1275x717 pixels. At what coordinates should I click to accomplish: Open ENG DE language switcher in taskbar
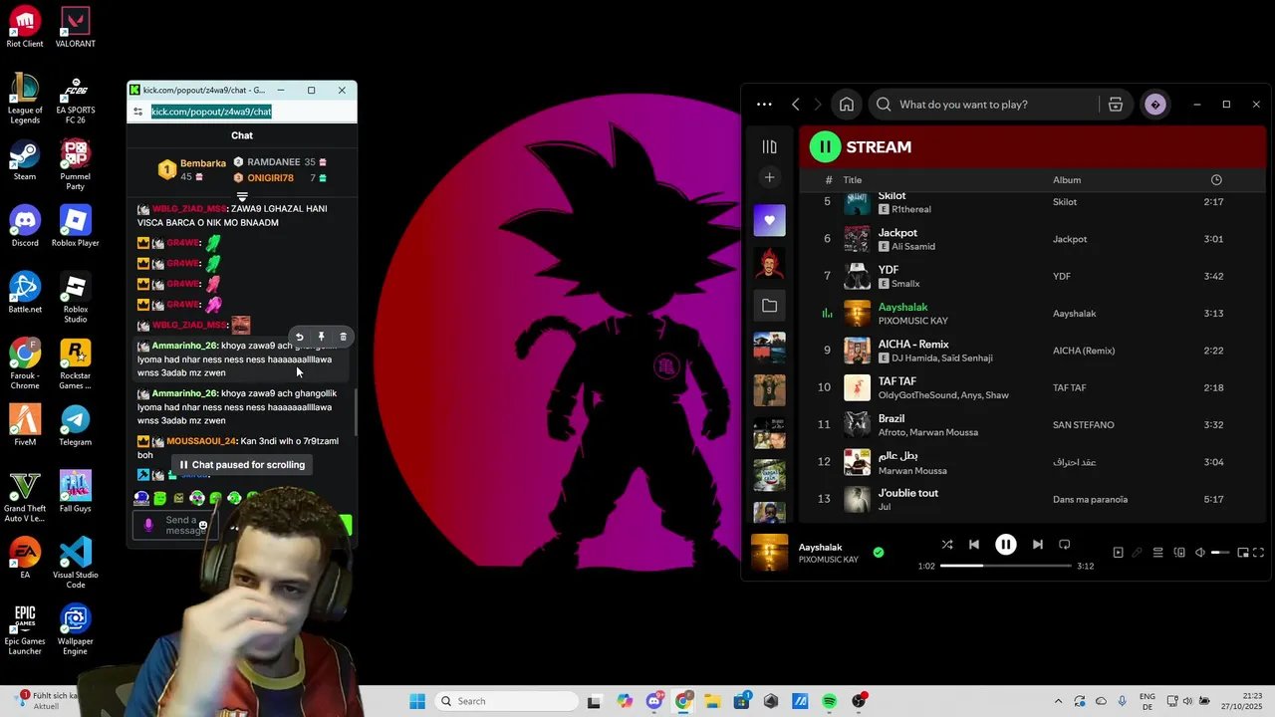click(1147, 701)
